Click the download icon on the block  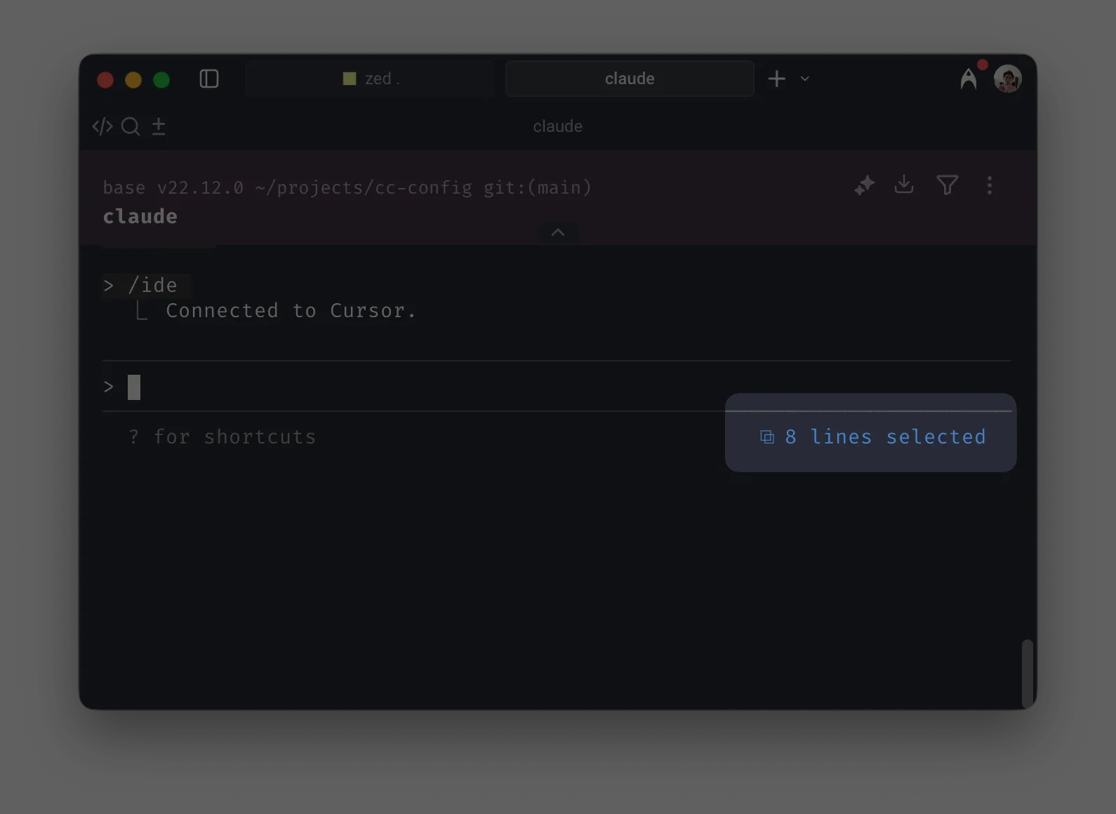[x=904, y=185]
